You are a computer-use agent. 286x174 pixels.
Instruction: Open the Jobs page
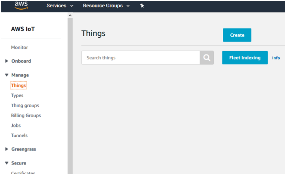tap(16, 125)
